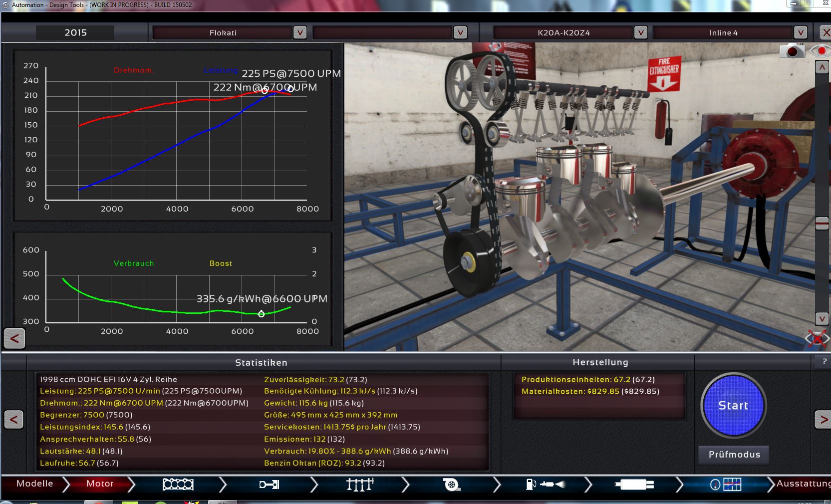Adjust the engine view vertical slider handle

[x=822, y=223]
